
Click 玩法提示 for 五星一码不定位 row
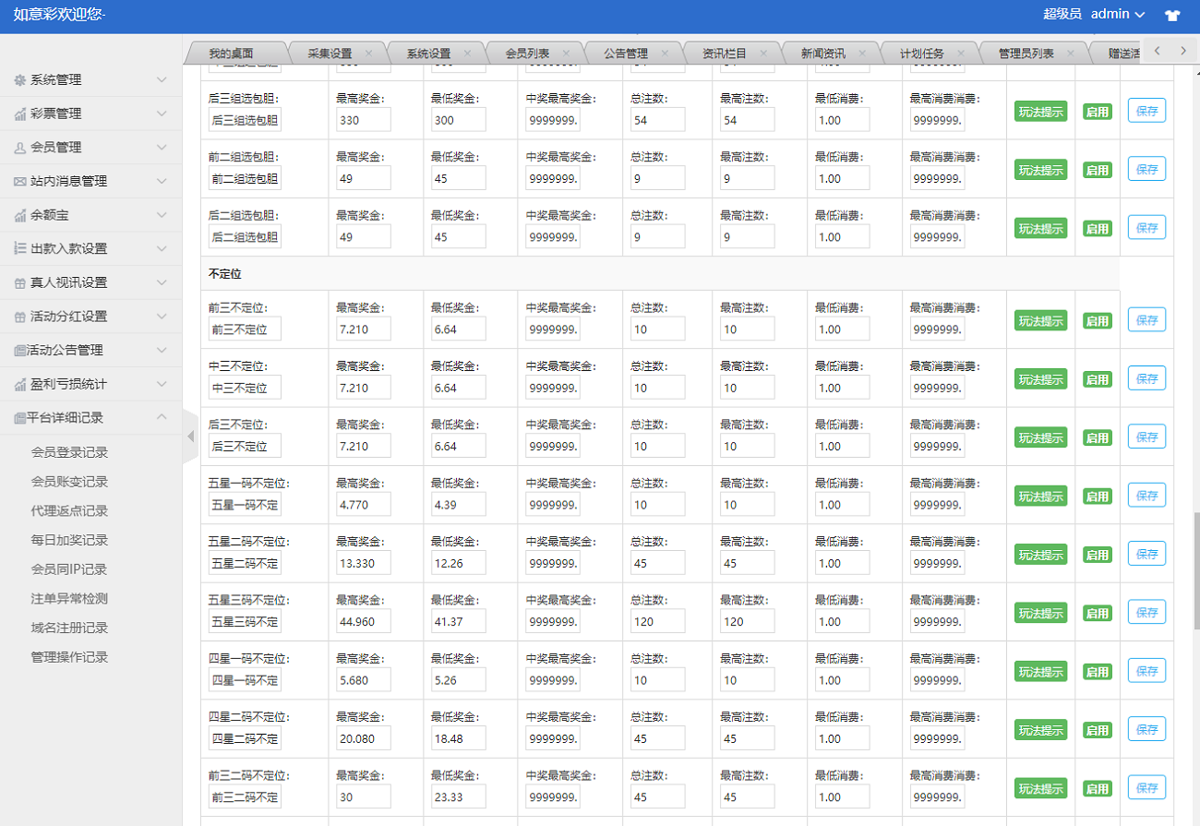[1040, 497]
